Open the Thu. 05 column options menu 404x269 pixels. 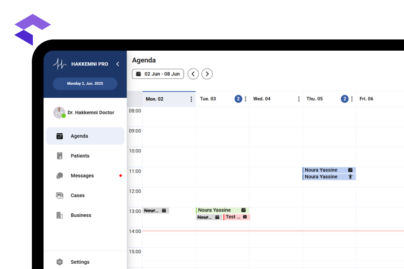[352, 99]
